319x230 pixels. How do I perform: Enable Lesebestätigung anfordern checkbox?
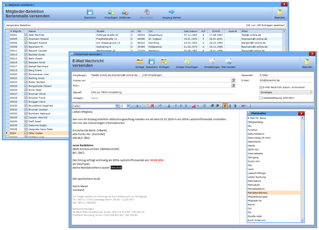point(261,98)
